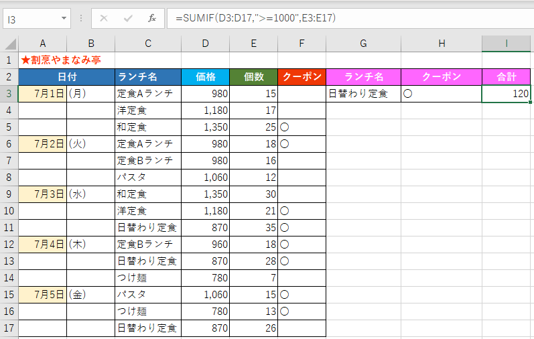This screenshot has width=534, height=339.
Task: Click the date cell 7月3日
Action: [43, 194]
